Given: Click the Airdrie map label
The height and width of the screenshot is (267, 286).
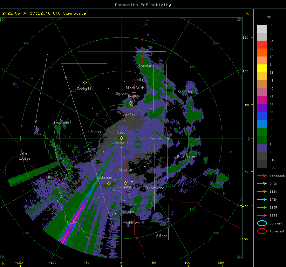Looking at the screenshot, I should pyautogui.click(x=125, y=170).
